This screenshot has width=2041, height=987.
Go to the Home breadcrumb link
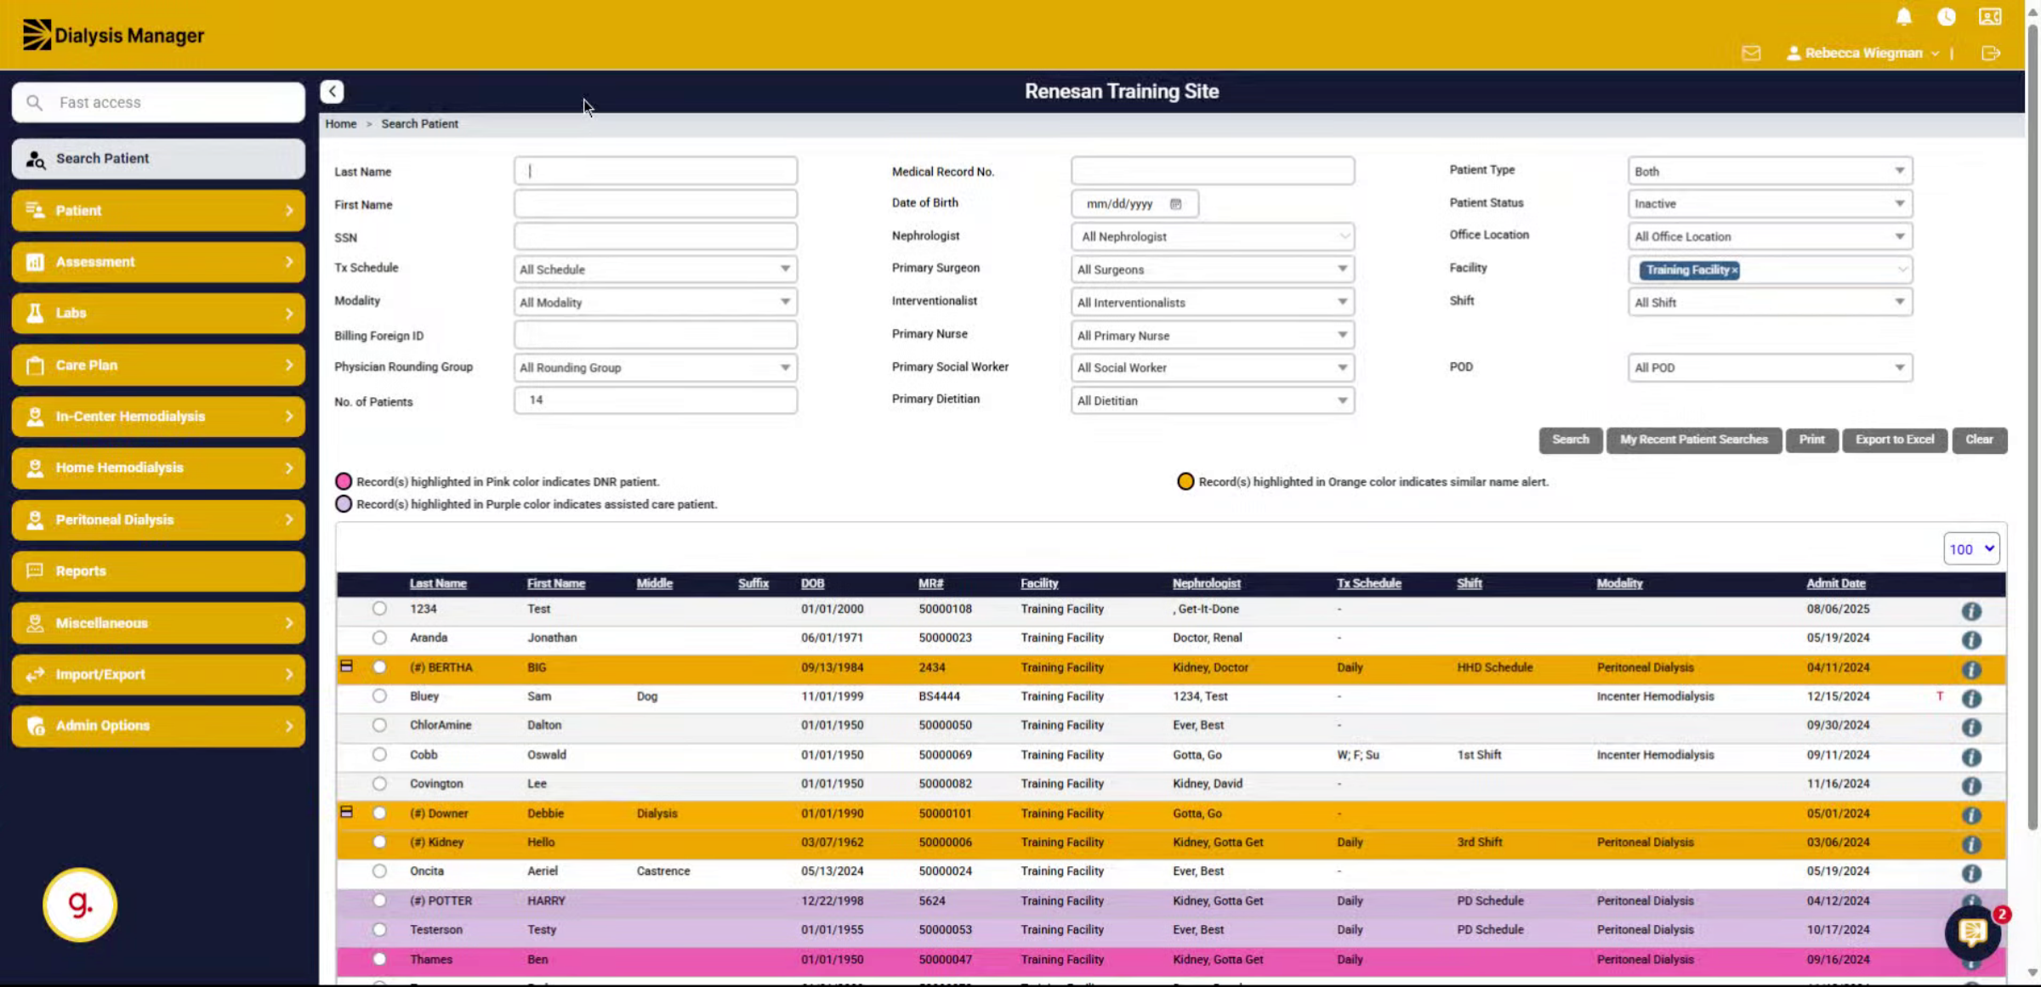[x=340, y=124]
